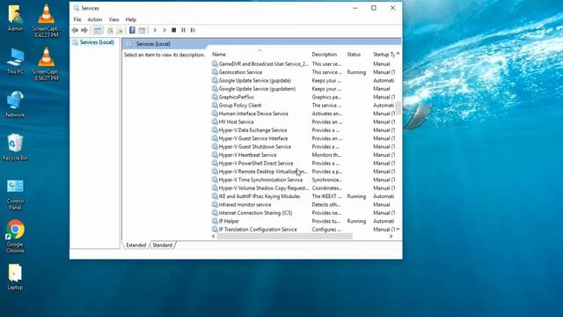The height and width of the screenshot is (317, 563).
Task: Select Human Interface Device Service row
Action: coord(303,114)
